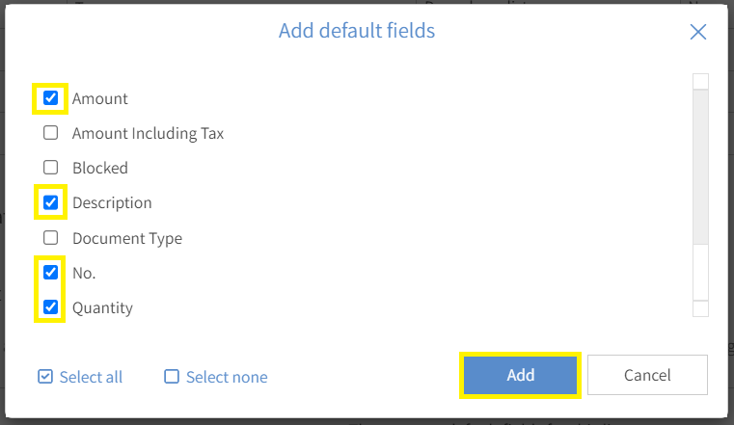Enable the Blocked checkbox
The image size is (734, 425).
50,168
